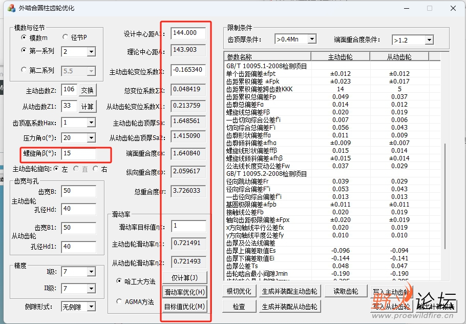Click the 从动齿轮 齿宽B1 input field
The image size is (466, 324).
point(79,228)
